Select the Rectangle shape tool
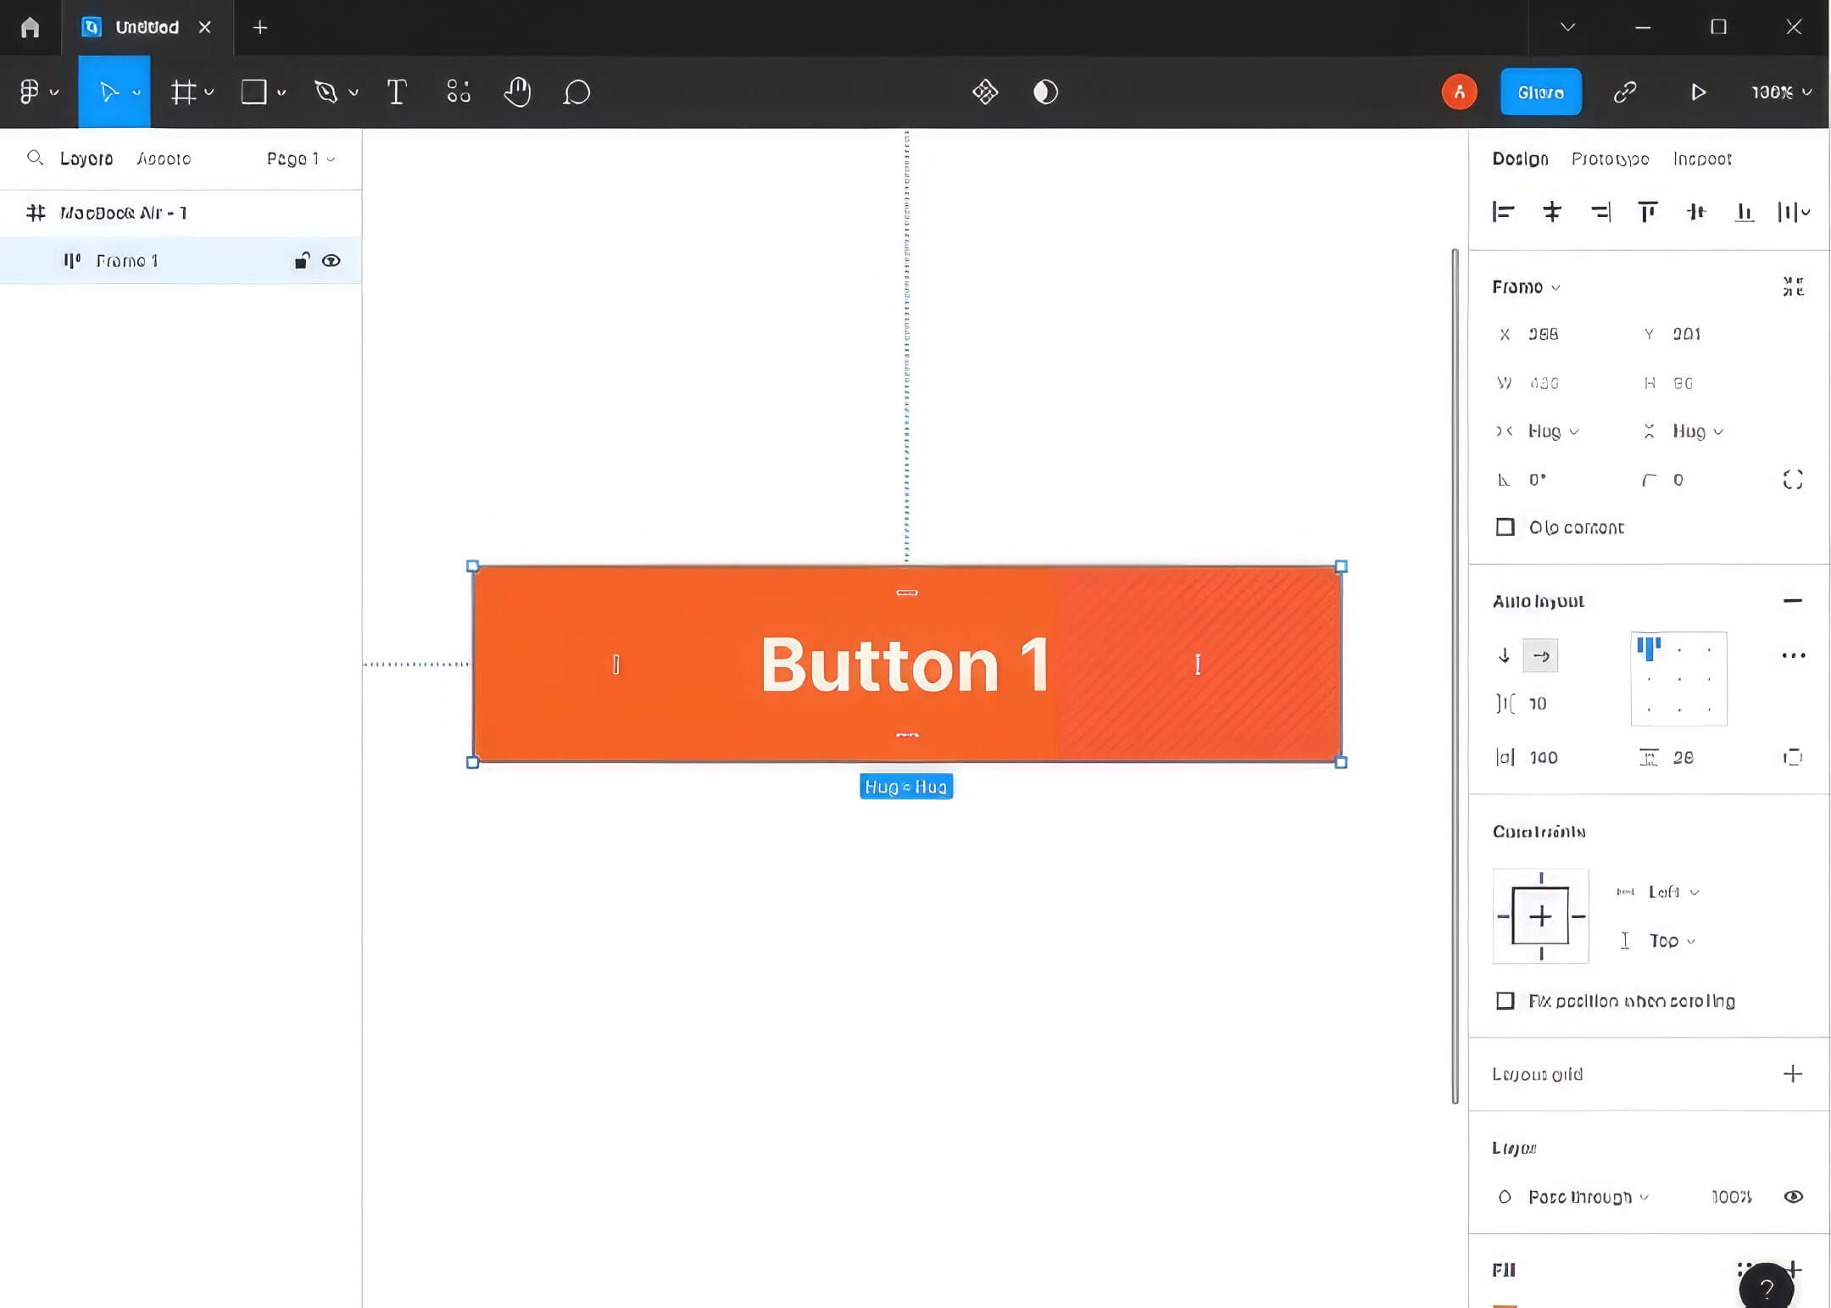The width and height of the screenshot is (1831, 1308). [x=253, y=92]
